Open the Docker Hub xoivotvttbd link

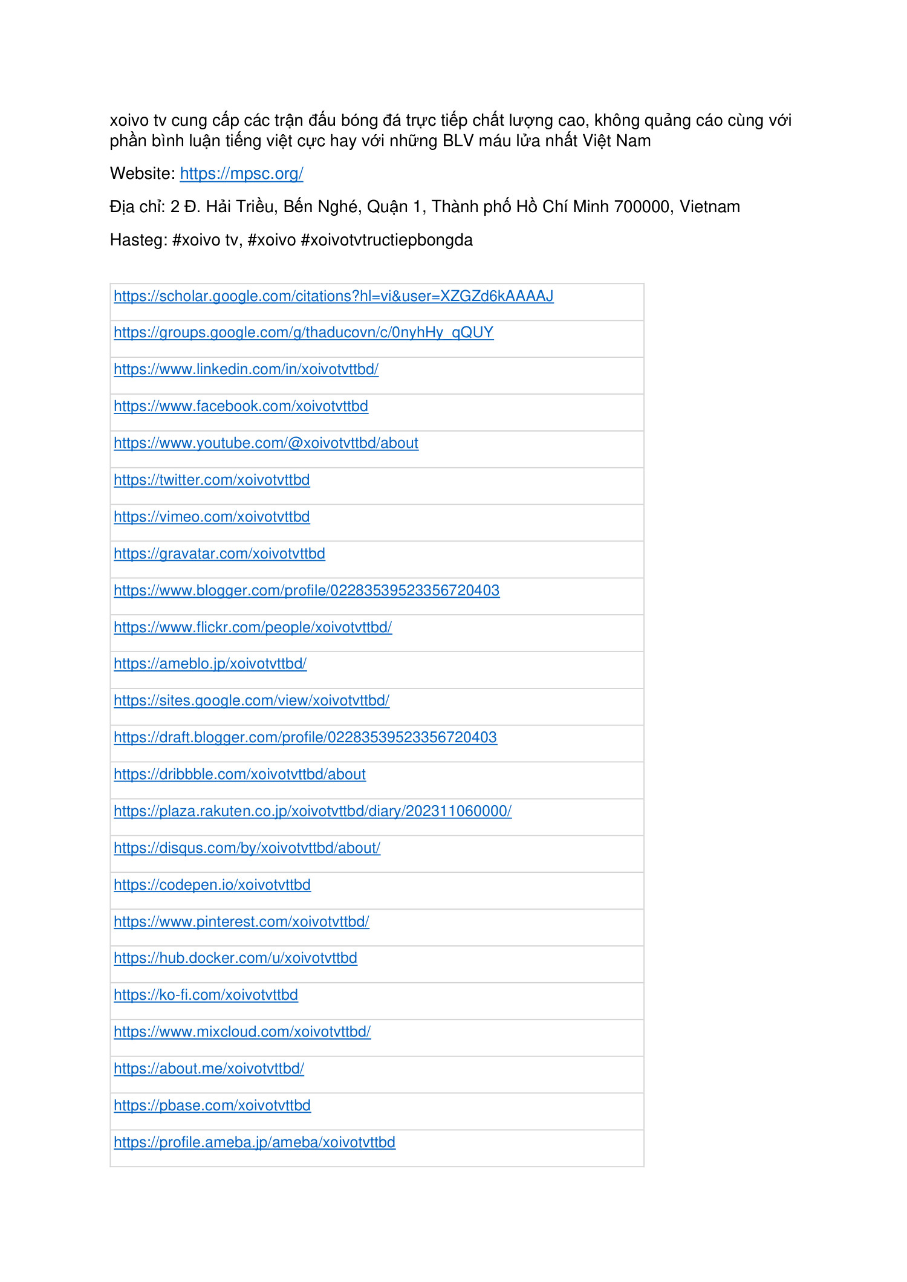pyautogui.click(x=235, y=958)
